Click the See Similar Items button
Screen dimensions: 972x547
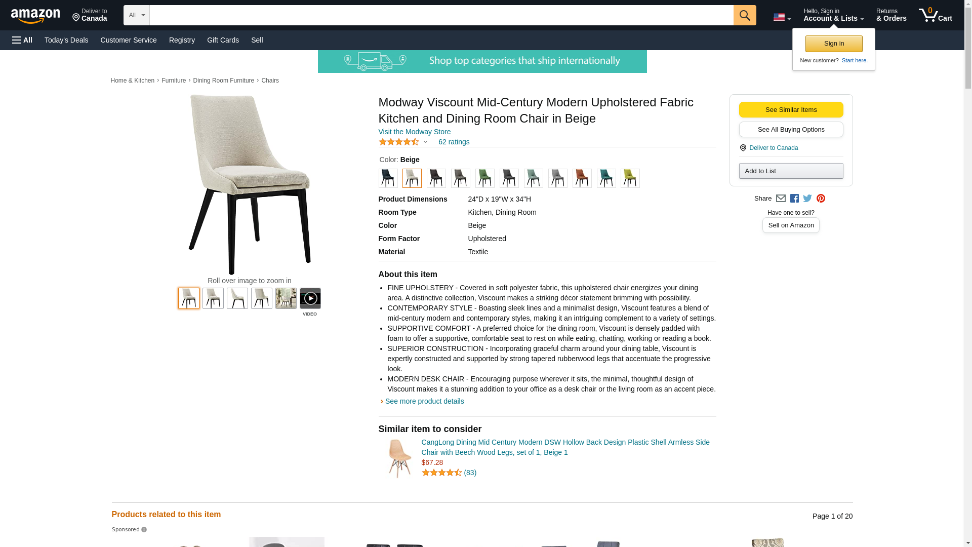(791, 110)
